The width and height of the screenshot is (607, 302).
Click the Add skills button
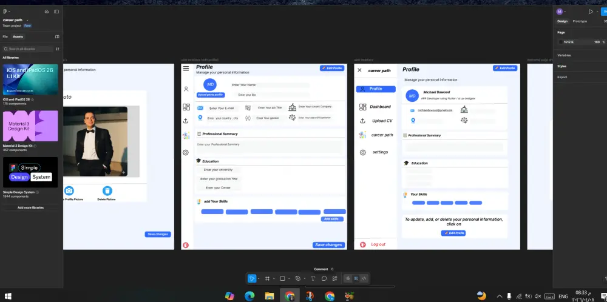332,219
